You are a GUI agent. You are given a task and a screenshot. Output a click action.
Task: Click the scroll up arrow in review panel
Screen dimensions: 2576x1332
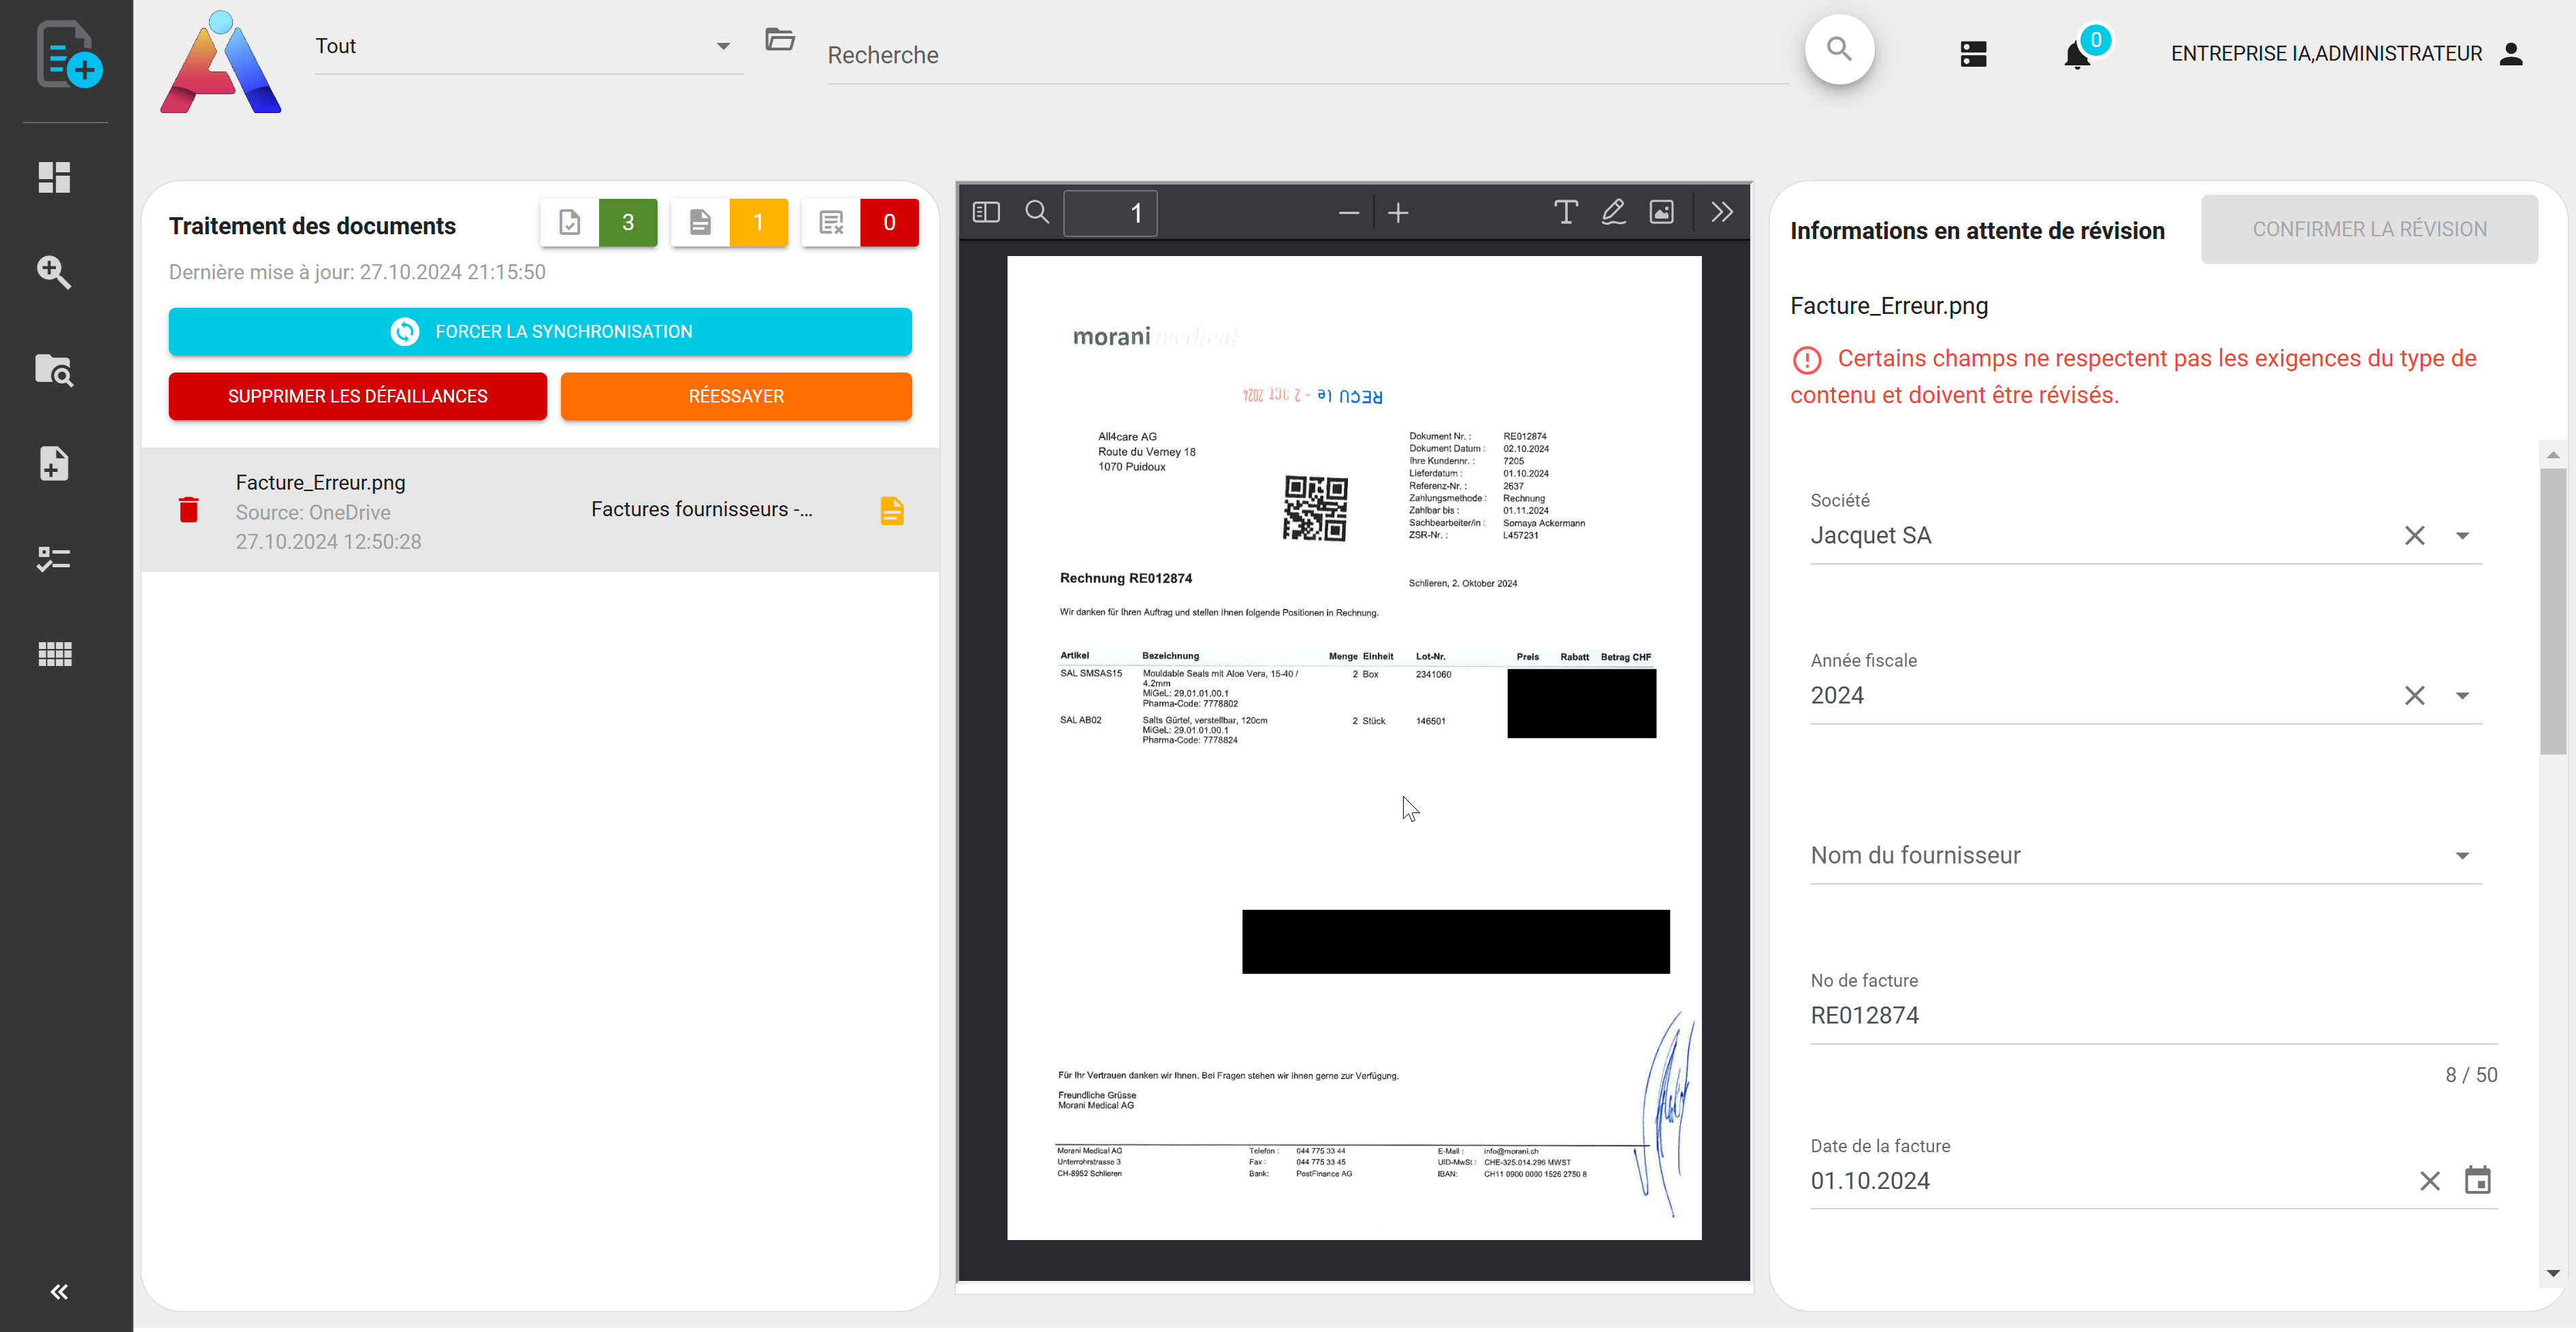click(x=2552, y=455)
